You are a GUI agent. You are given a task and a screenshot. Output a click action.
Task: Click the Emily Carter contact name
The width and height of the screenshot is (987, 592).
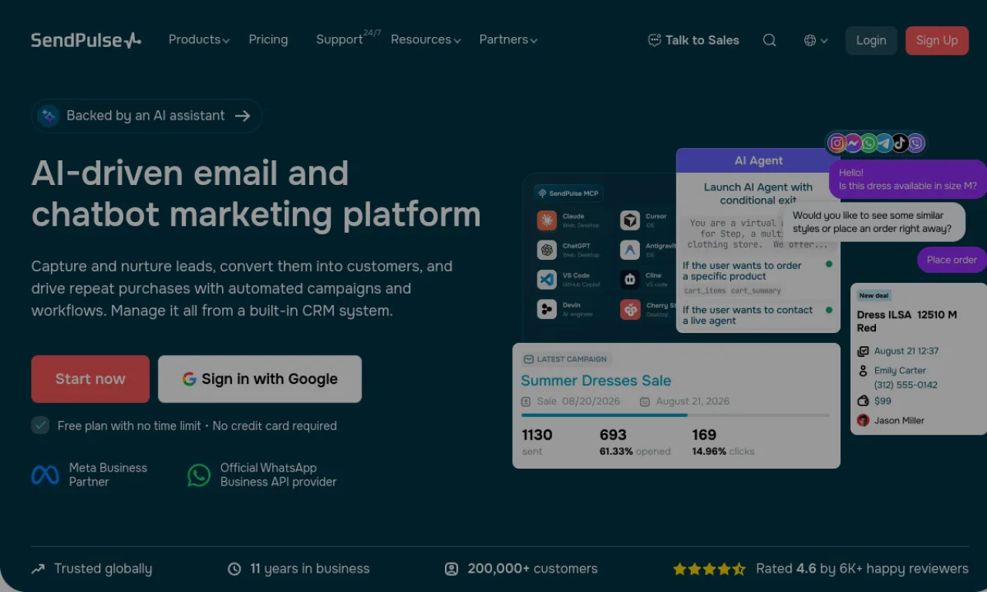(900, 370)
